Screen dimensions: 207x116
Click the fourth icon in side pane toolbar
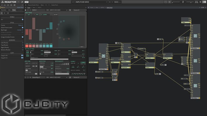(11, 5)
